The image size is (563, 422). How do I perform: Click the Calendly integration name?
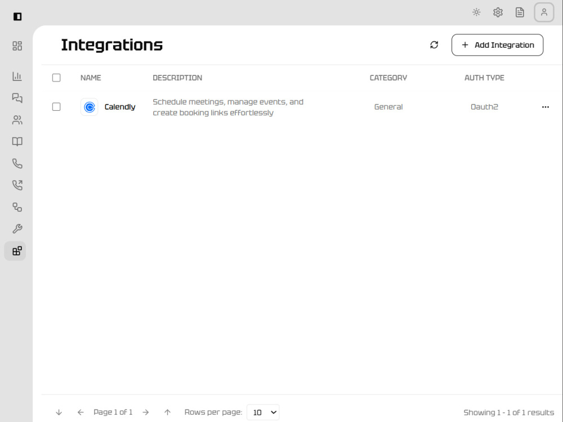(x=120, y=107)
